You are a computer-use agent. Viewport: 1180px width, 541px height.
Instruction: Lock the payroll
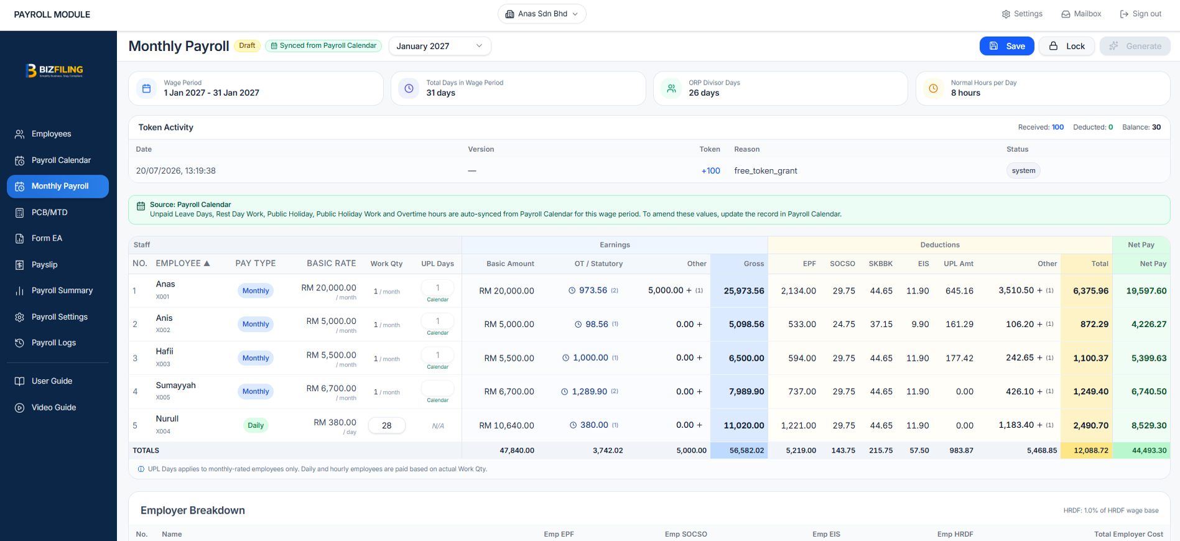[x=1067, y=46]
